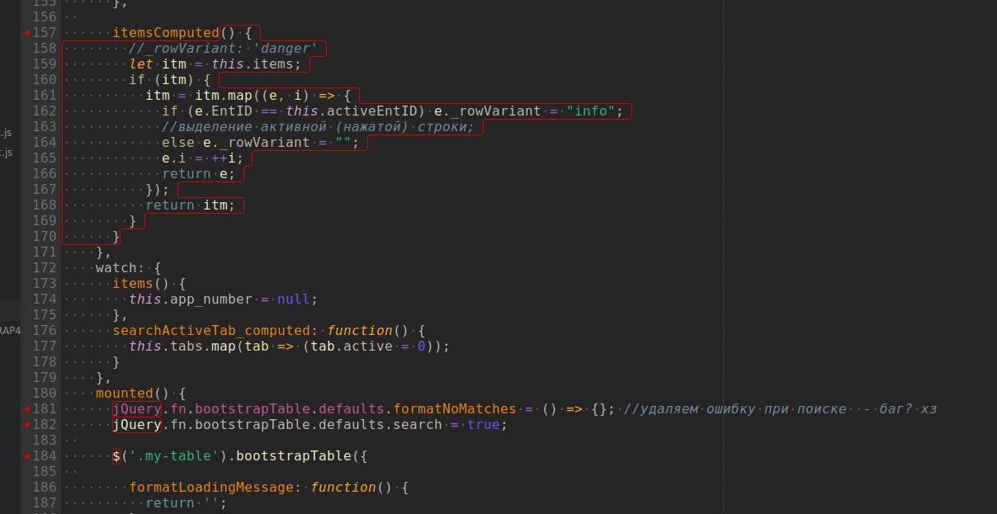Click the '.my-table' selector string
The width and height of the screenshot is (997, 514).
coord(175,456)
